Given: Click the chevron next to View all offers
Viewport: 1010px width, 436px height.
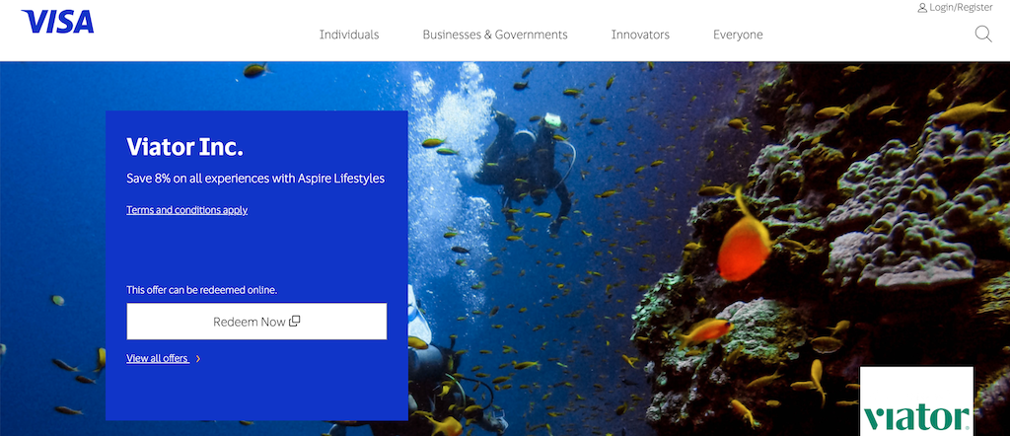Looking at the screenshot, I should point(197,359).
